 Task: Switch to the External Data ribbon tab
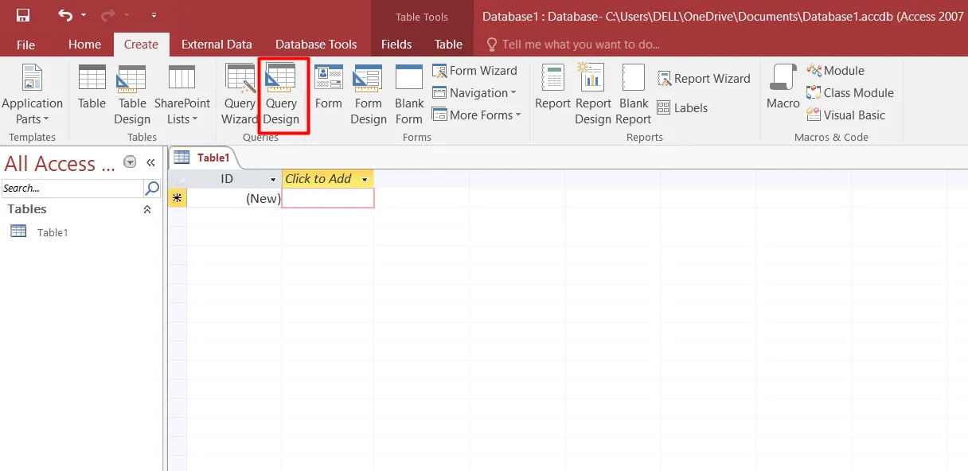pyautogui.click(x=217, y=45)
